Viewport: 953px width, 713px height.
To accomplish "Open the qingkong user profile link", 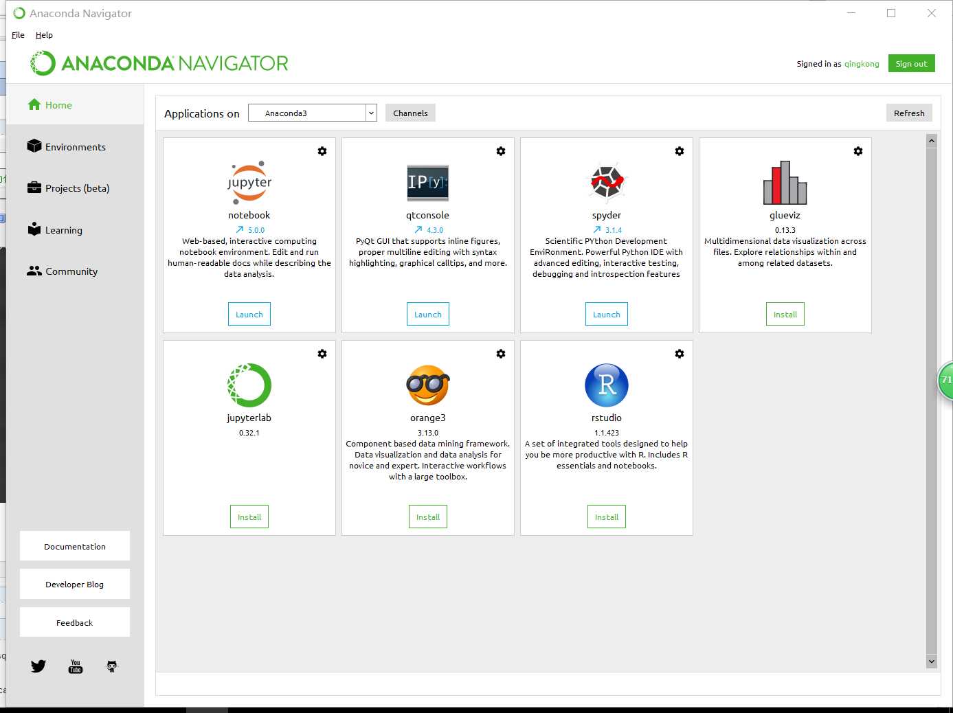I will tap(862, 64).
